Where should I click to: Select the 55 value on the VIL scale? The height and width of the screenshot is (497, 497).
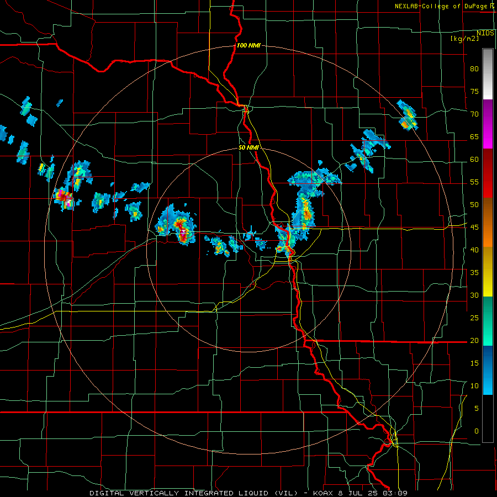click(x=474, y=182)
